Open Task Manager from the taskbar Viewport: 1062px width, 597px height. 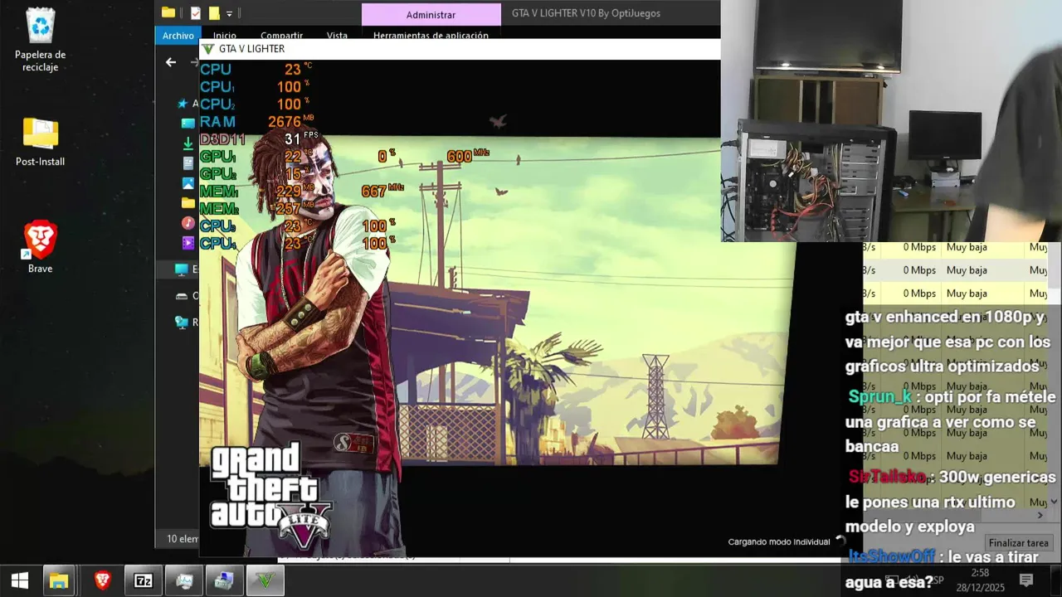click(x=184, y=580)
